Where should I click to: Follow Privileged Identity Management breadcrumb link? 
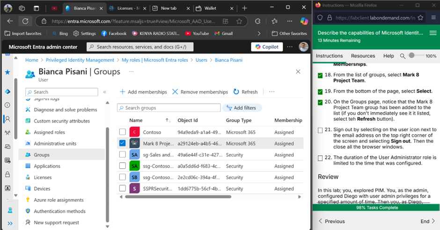click(x=80, y=60)
